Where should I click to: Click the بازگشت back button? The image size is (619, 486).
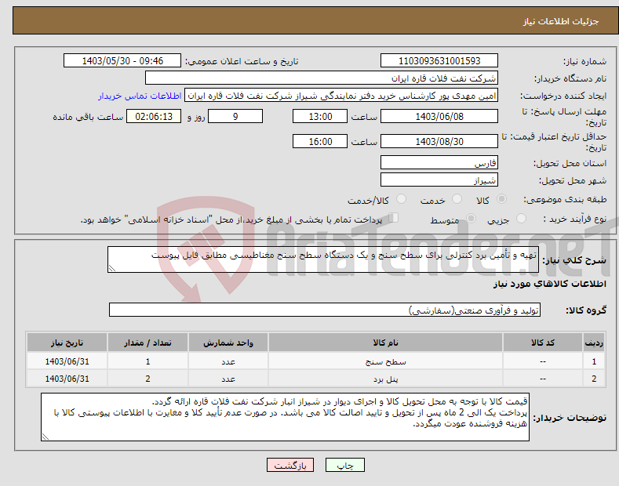coord(290,465)
